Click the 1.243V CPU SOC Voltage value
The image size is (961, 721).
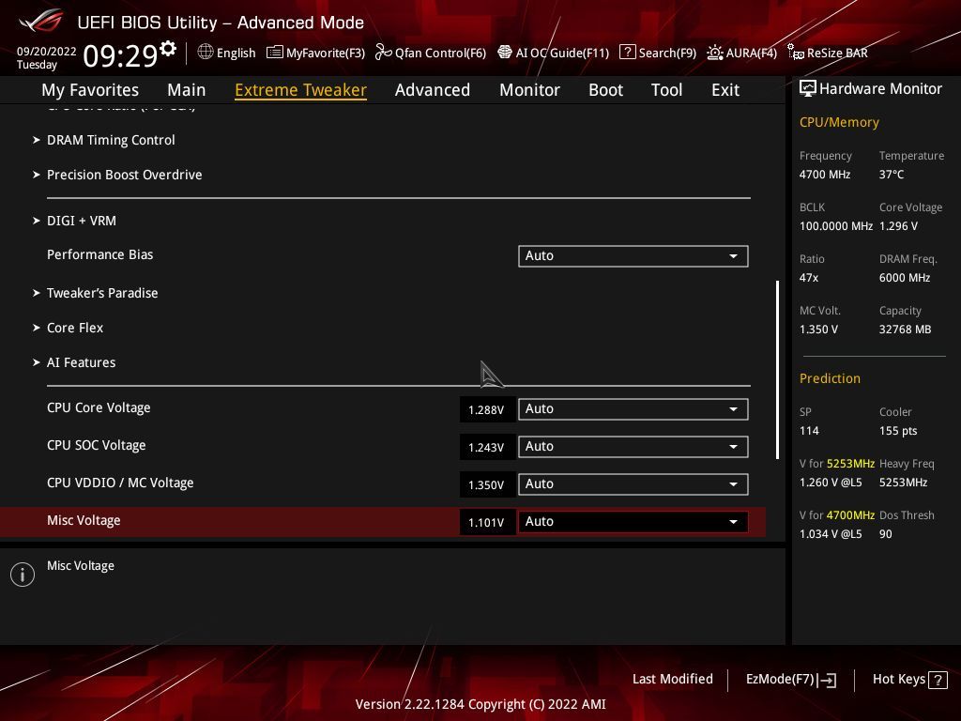[x=487, y=447]
